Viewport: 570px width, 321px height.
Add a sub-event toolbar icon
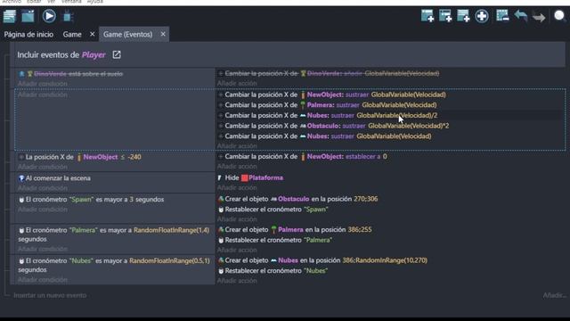[445, 16]
